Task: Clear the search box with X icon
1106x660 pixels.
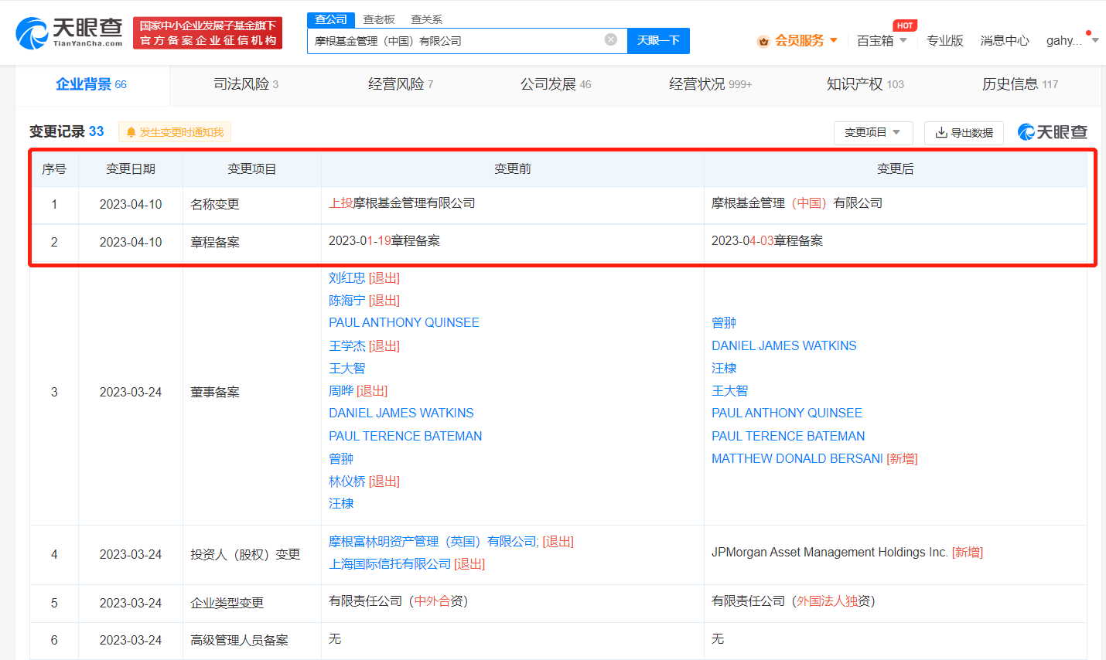Action: pos(610,40)
